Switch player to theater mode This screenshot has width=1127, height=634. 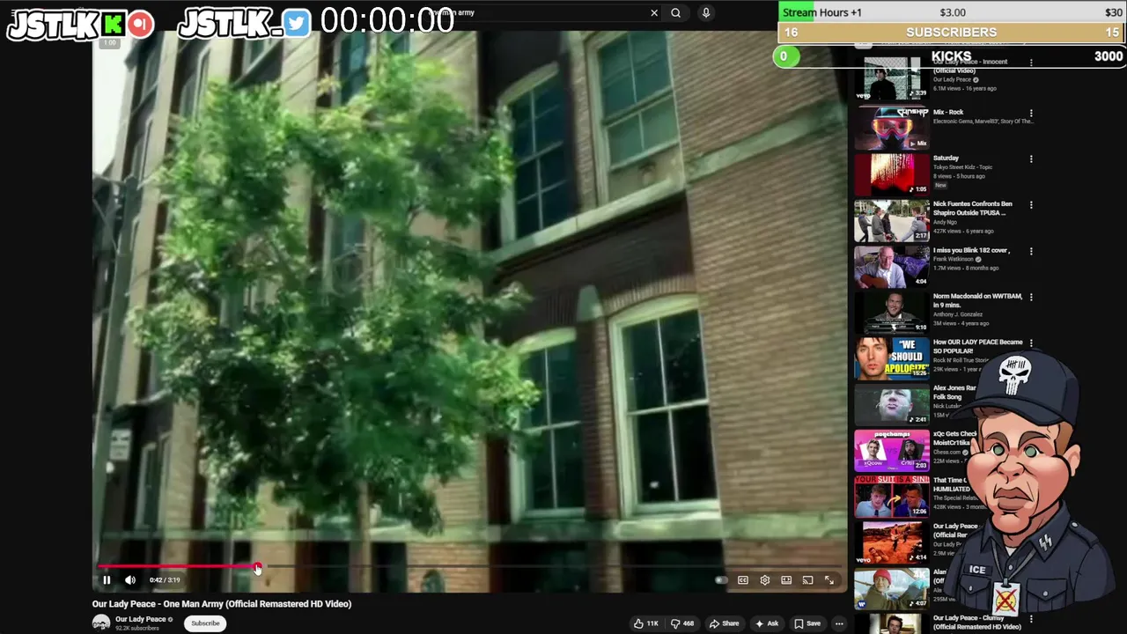[786, 580]
